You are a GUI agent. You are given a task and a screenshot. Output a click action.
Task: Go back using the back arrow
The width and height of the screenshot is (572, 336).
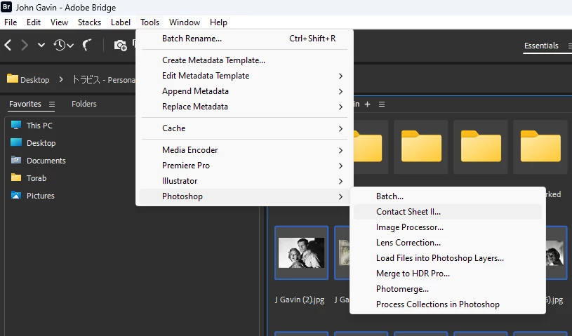point(8,45)
